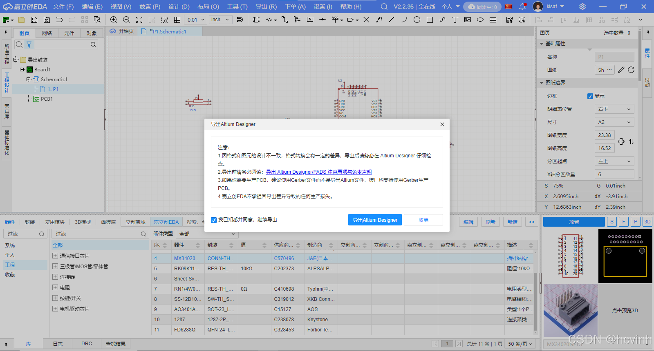Open the inch unit dropdown
This screenshot has height=351, width=654.
click(x=221, y=20)
